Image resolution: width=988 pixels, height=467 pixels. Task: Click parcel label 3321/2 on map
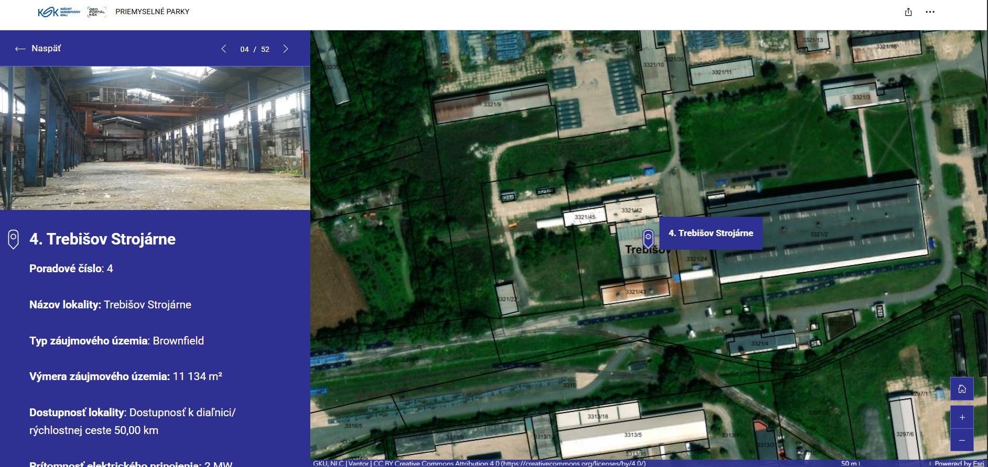(x=819, y=234)
